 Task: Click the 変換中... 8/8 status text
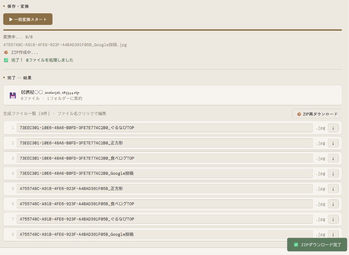click(18, 37)
